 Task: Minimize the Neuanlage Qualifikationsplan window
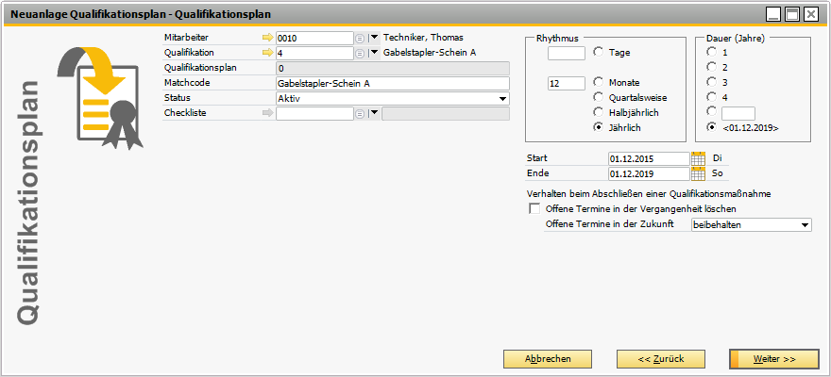point(773,14)
